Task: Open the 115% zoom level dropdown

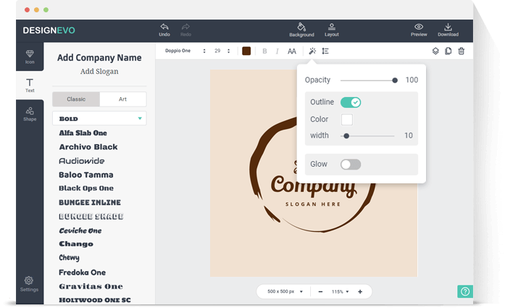Action: tap(340, 291)
